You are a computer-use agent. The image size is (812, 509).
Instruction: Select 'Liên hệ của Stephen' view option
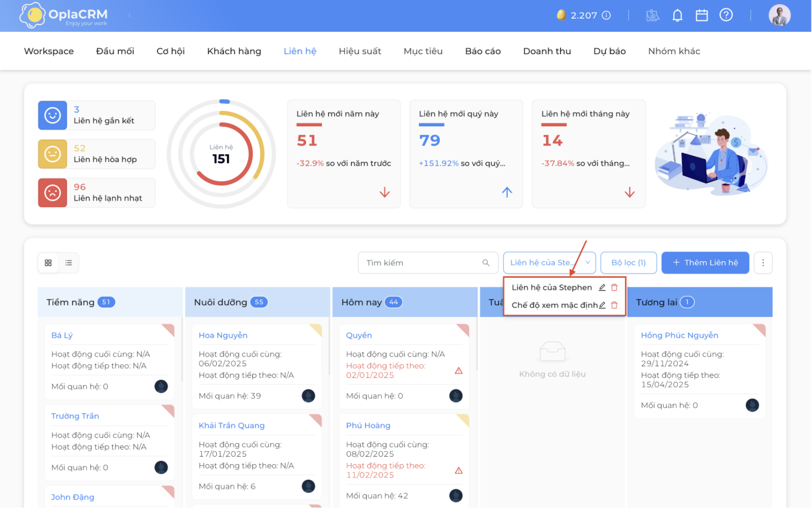coord(551,287)
